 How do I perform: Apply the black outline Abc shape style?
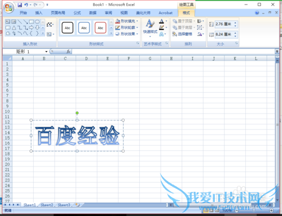coord(68,28)
